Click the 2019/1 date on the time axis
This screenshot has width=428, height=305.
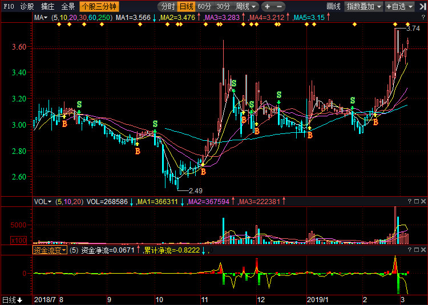(318, 300)
